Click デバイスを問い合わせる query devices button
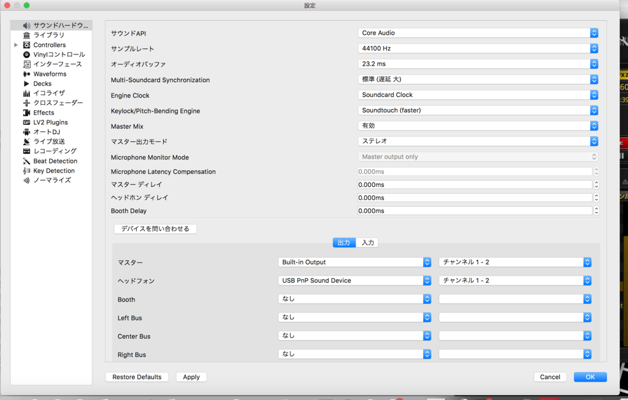The image size is (628, 400). tap(155, 229)
